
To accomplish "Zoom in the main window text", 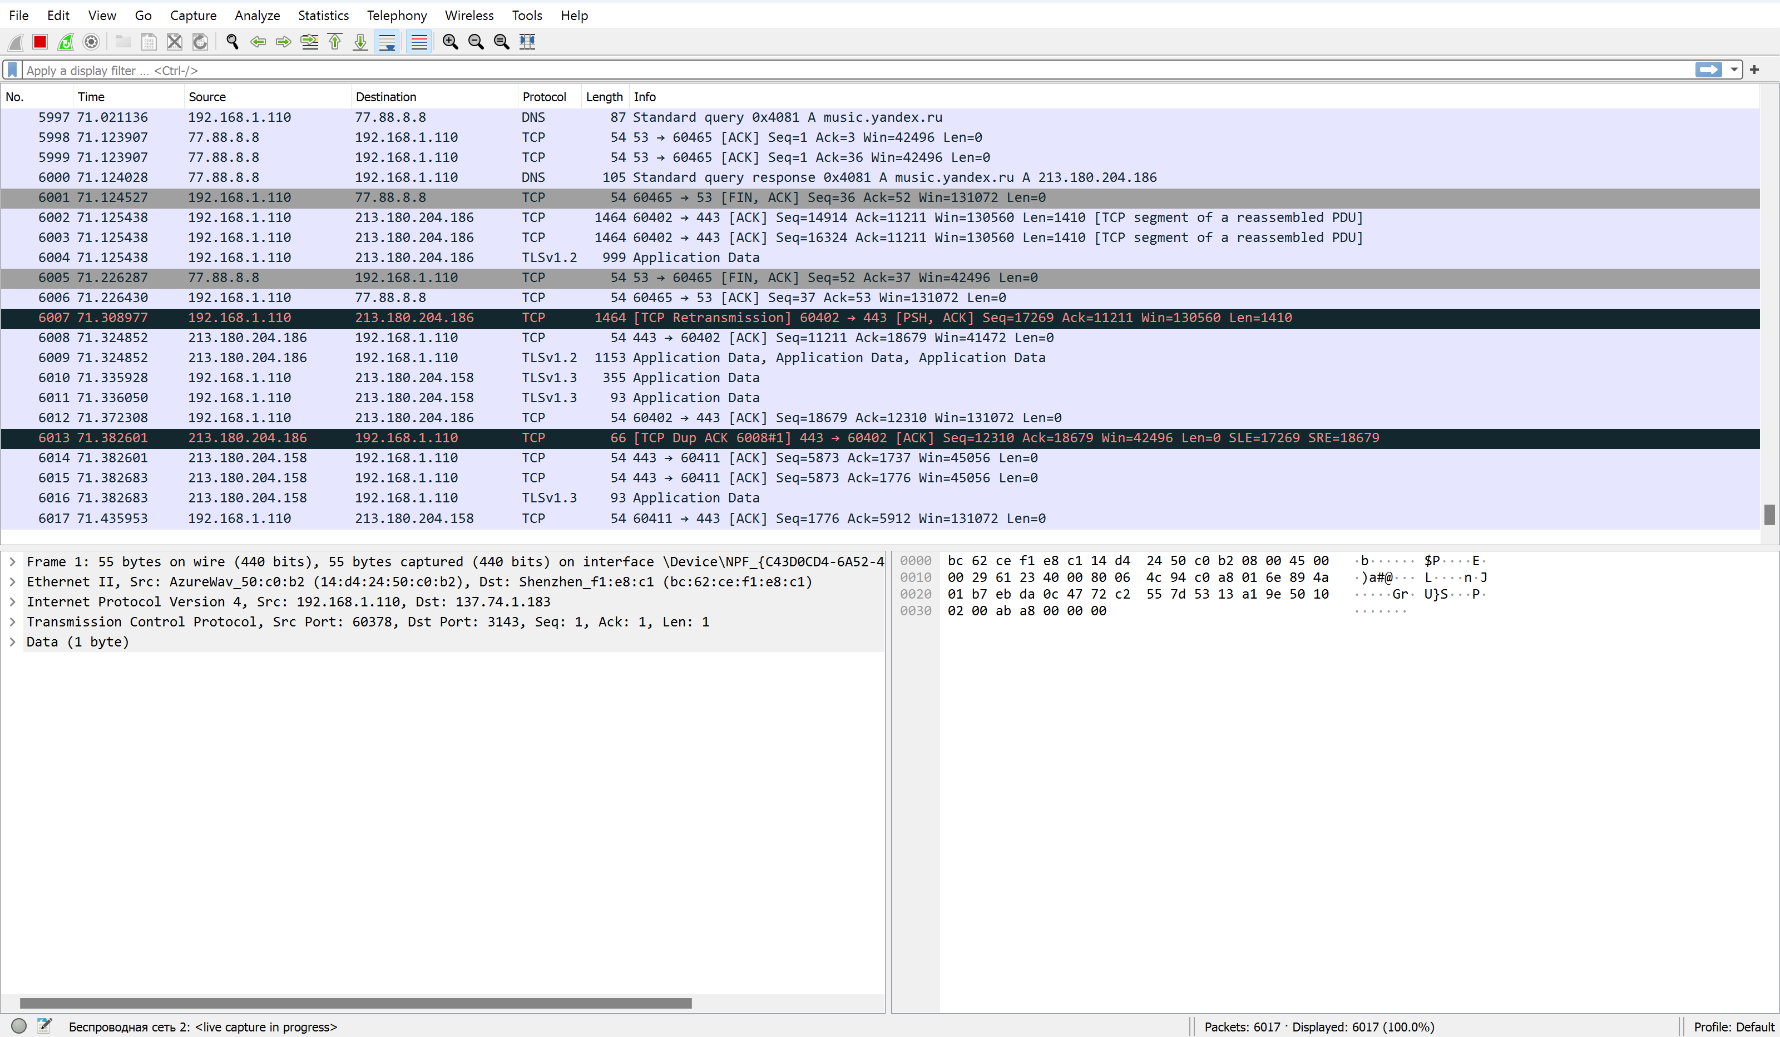I will (x=450, y=42).
